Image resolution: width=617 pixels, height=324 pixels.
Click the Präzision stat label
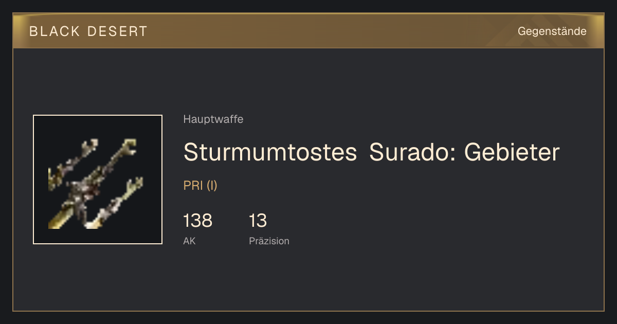[x=269, y=241]
